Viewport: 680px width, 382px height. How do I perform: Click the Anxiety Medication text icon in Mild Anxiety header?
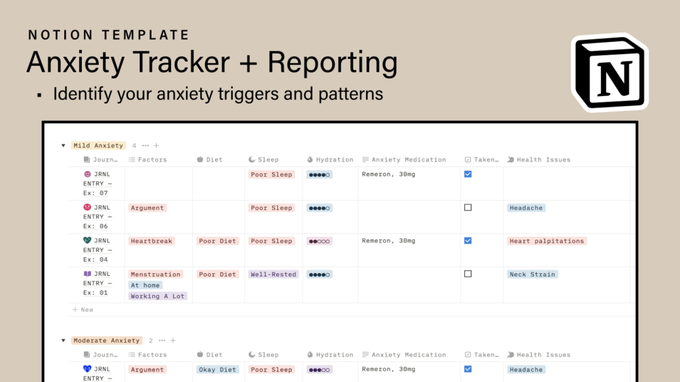click(x=365, y=160)
